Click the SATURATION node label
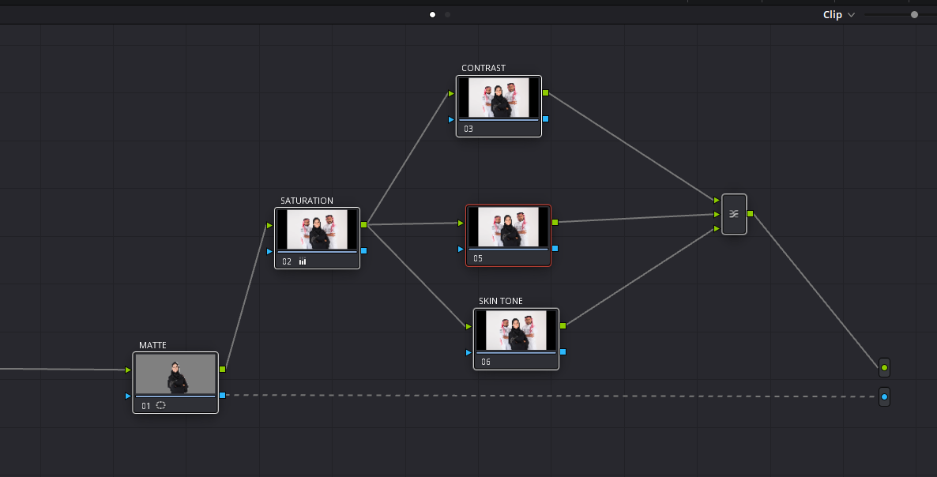 pyautogui.click(x=307, y=201)
